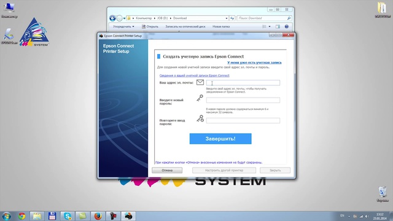Click the Отмена button
Screen dimensions: 393x221
167,171
